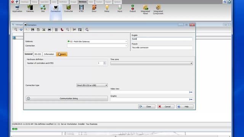Click the Close button
Screen dimensions: 244x137
point(146,107)
